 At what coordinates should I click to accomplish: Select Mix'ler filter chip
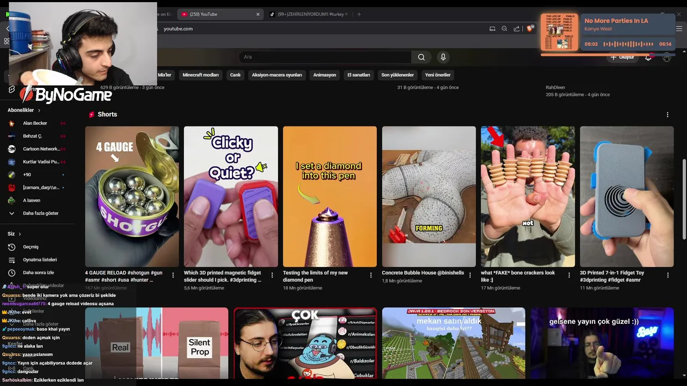164,75
